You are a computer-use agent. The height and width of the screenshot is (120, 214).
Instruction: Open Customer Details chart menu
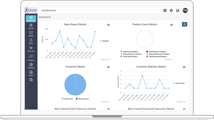(108, 67)
